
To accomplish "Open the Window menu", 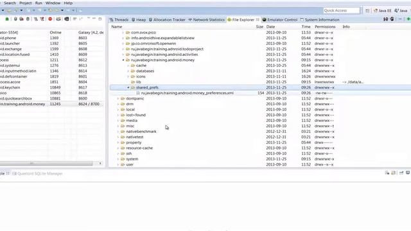I will 53,3.
